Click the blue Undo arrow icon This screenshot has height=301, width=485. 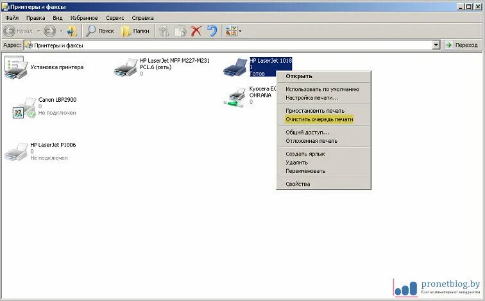(x=212, y=31)
